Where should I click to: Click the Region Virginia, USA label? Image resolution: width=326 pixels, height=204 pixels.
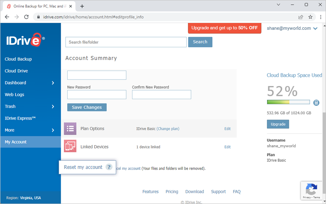(x=24, y=198)
